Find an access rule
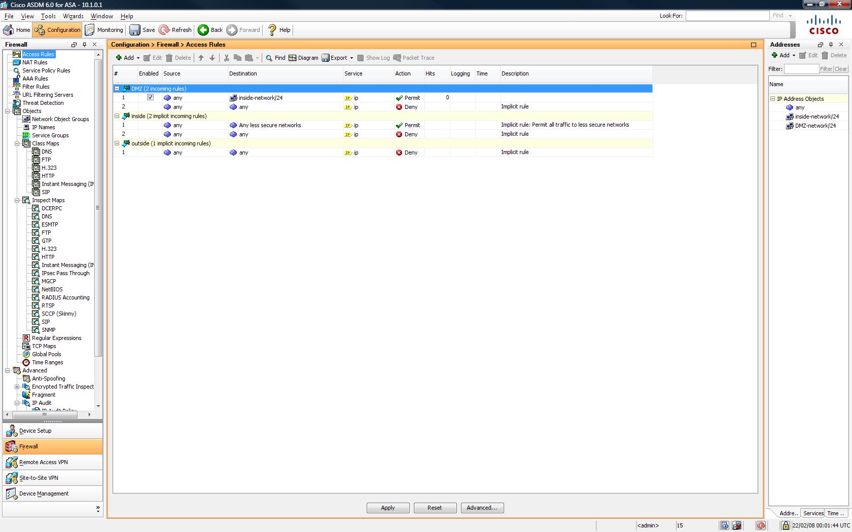Screen dimensions: 852x532 click(275, 58)
